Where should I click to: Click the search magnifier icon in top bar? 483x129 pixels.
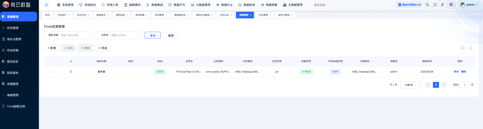click(427, 5)
